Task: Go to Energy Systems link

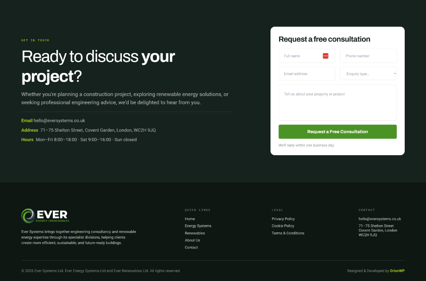Action: click(198, 226)
